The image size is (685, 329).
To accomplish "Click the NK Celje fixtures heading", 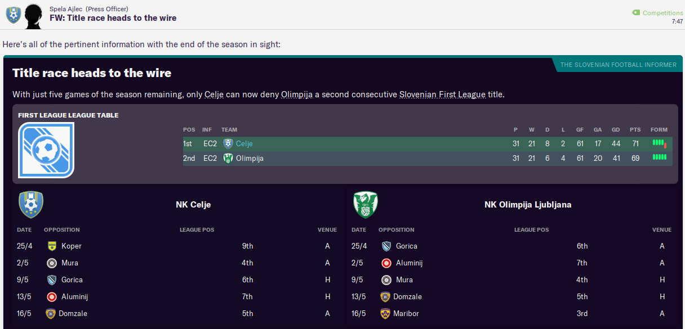I will pos(193,205).
